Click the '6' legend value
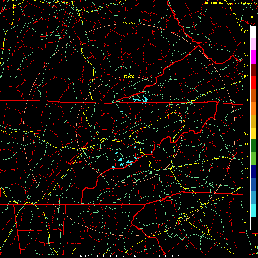 tap(247, 201)
